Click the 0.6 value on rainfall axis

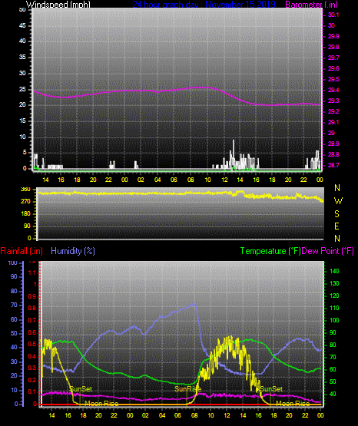click(x=32, y=332)
